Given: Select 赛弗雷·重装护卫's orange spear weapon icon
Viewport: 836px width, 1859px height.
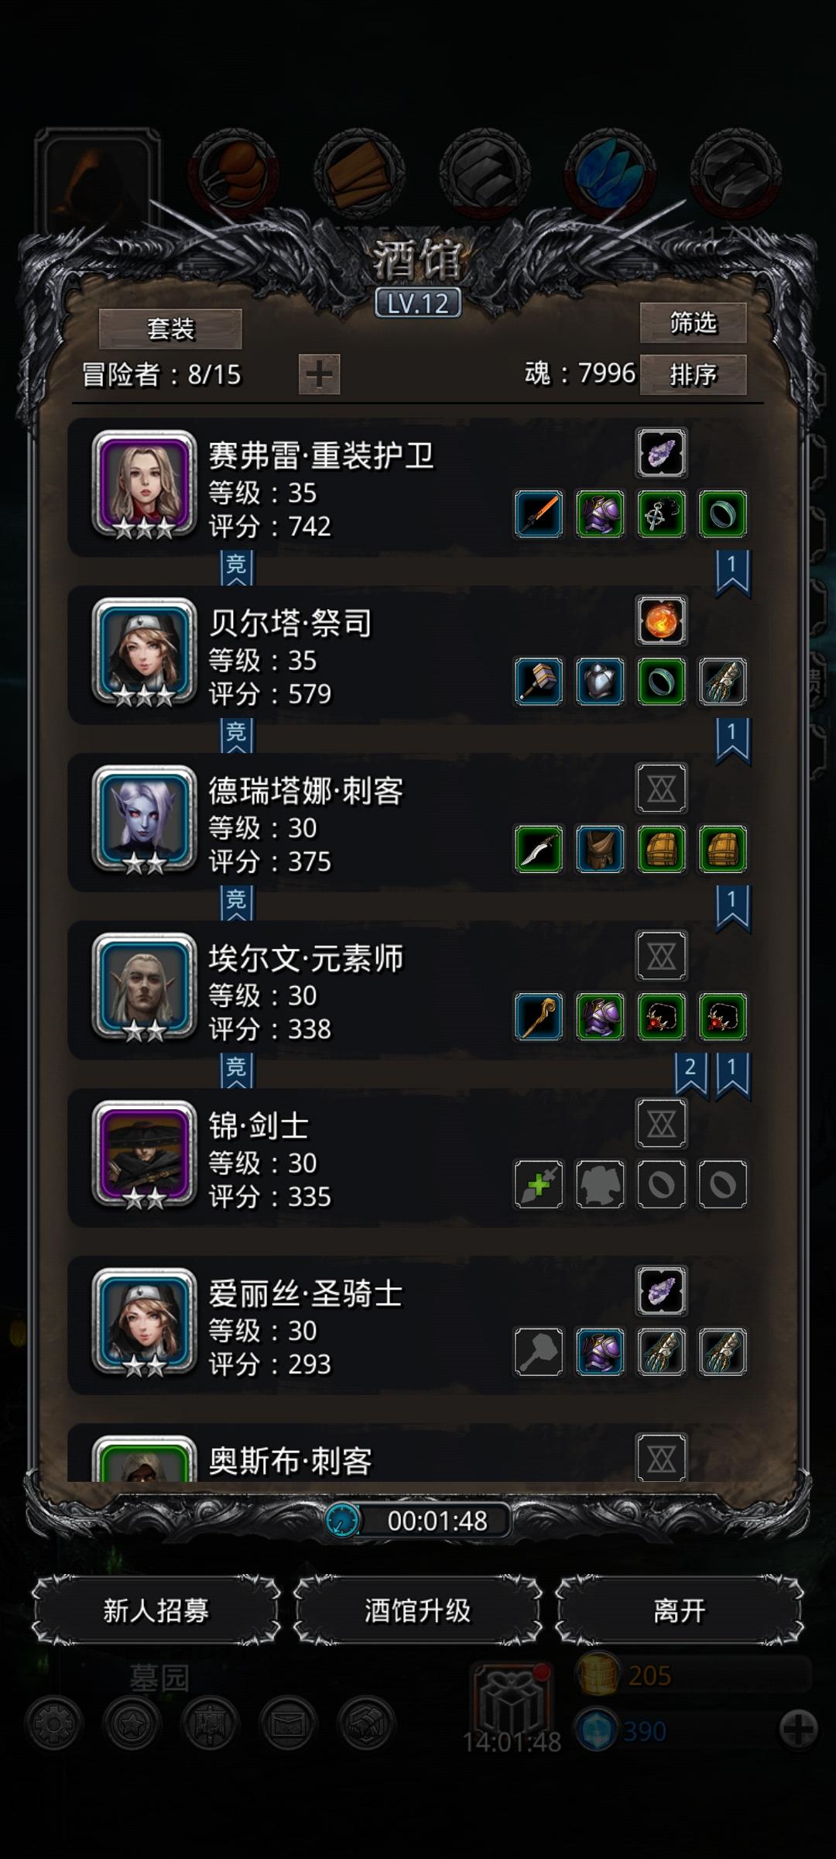Looking at the screenshot, I should (539, 514).
